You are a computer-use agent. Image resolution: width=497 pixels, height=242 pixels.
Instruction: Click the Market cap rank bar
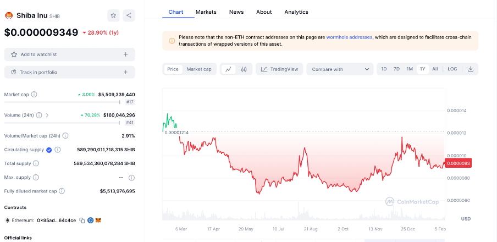pos(62,102)
